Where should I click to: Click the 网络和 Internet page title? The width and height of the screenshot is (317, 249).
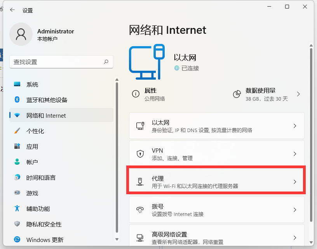click(x=167, y=30)
